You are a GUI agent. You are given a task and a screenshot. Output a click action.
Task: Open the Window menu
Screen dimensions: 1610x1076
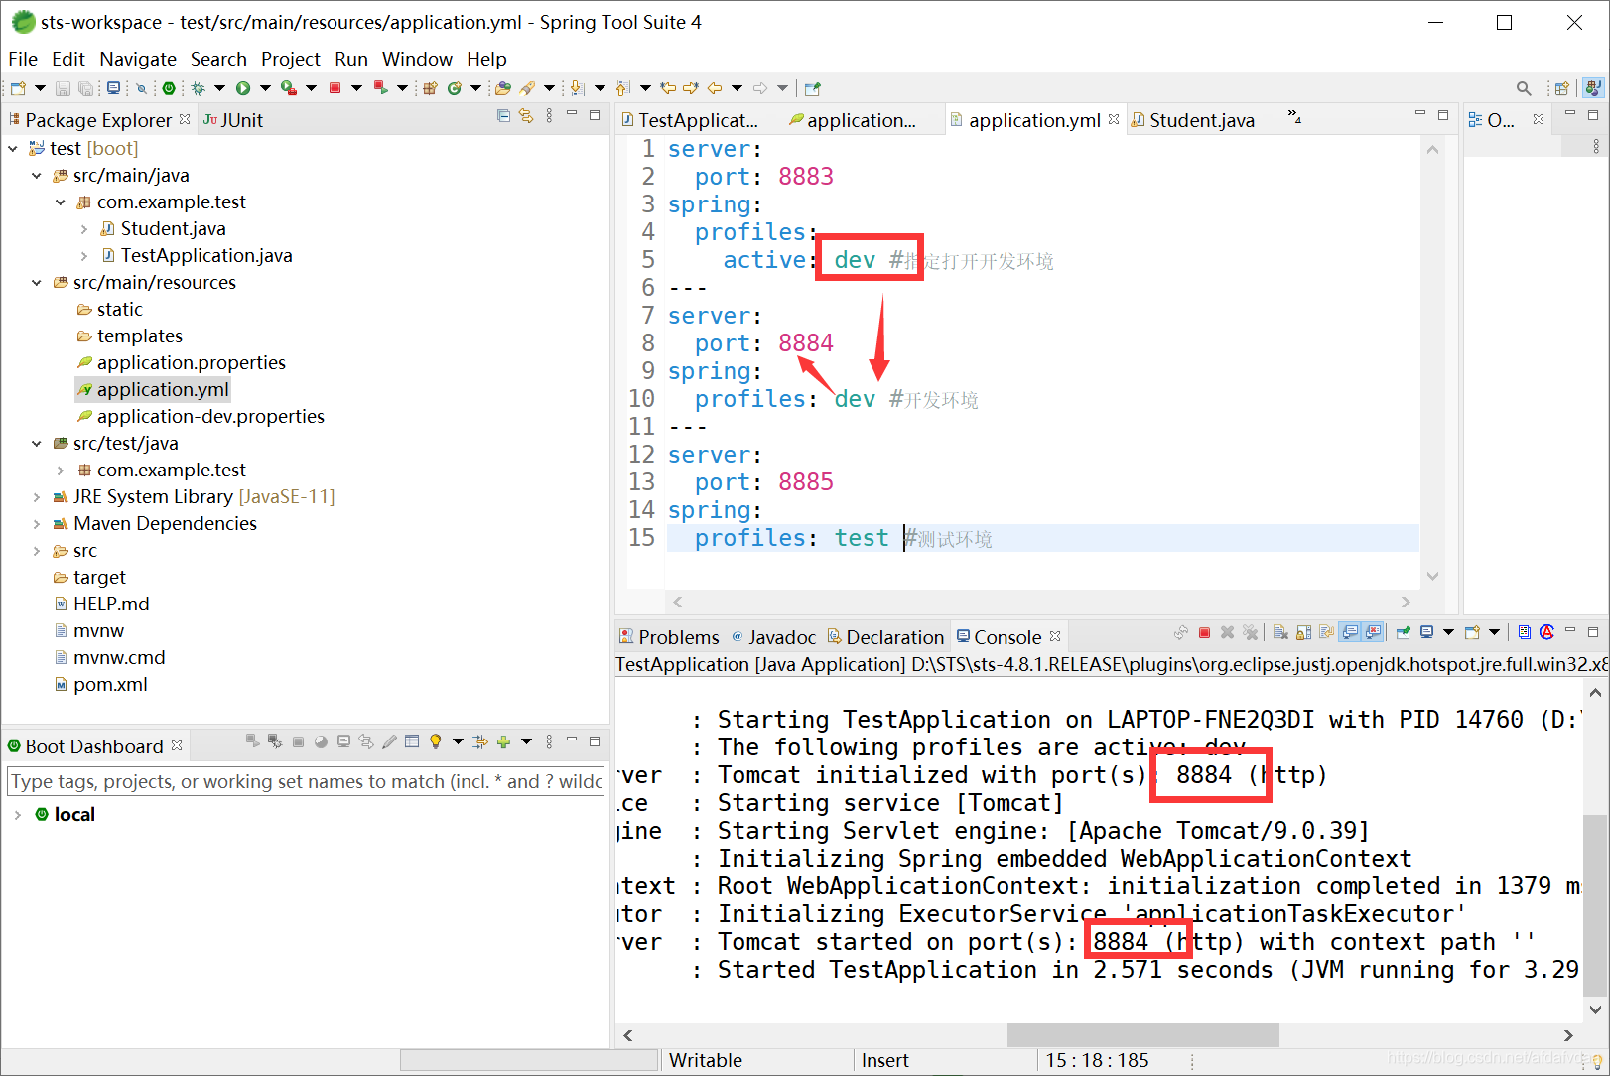[x=417, y=59]
